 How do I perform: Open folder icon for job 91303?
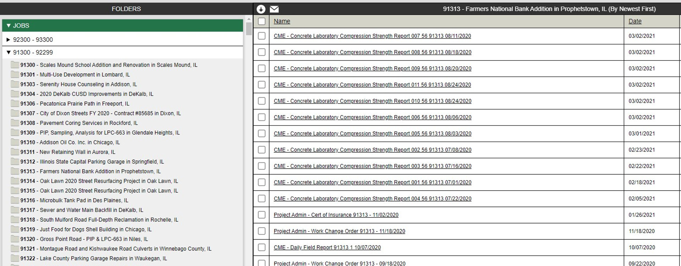click(x=15, y=84)
